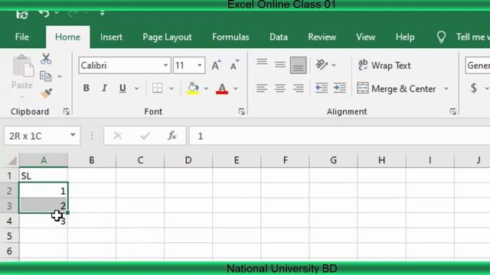Image resolution: width=490 pixels, height=275 pixels.
Task: Toggle Italic formatting
Action: (x=104, y=89)
